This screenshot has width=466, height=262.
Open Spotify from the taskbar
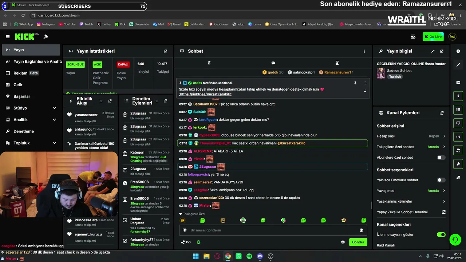click(x=249, y=256)
